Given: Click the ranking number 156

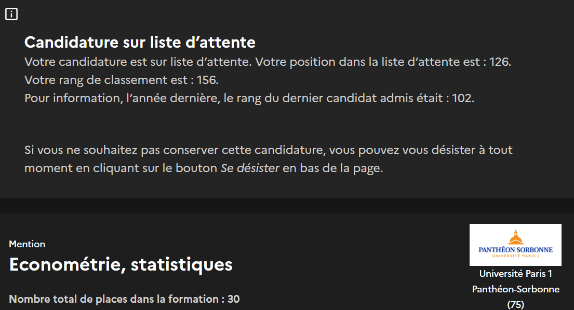Looking at the screenshot, I should [x=208, y=80].
